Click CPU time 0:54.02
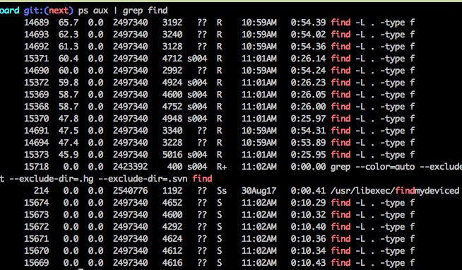The image size is (462, 270). click(308, 35)
